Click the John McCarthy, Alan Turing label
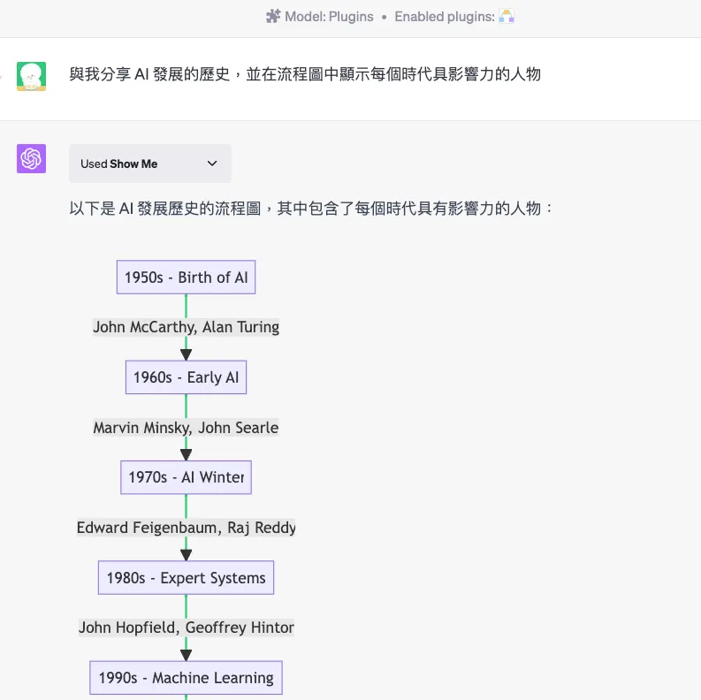Screen dimensions: 701x700 tap(186, 327)
